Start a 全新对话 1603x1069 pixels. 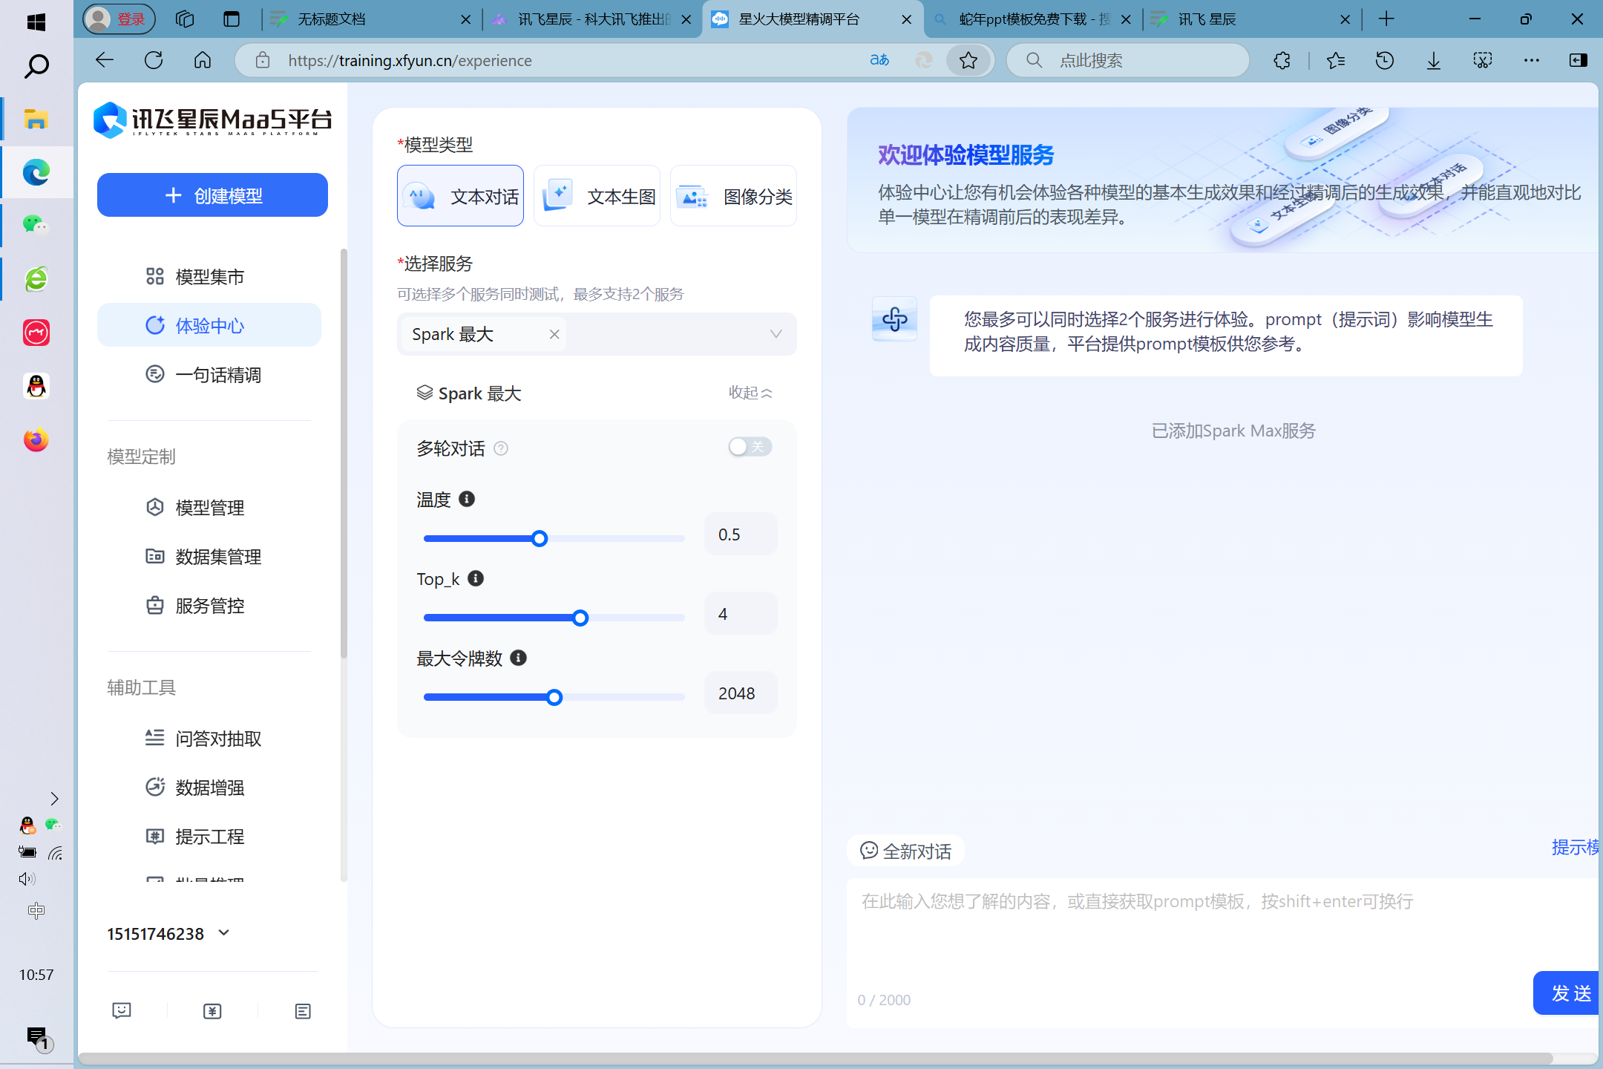(x=905, y=851)
